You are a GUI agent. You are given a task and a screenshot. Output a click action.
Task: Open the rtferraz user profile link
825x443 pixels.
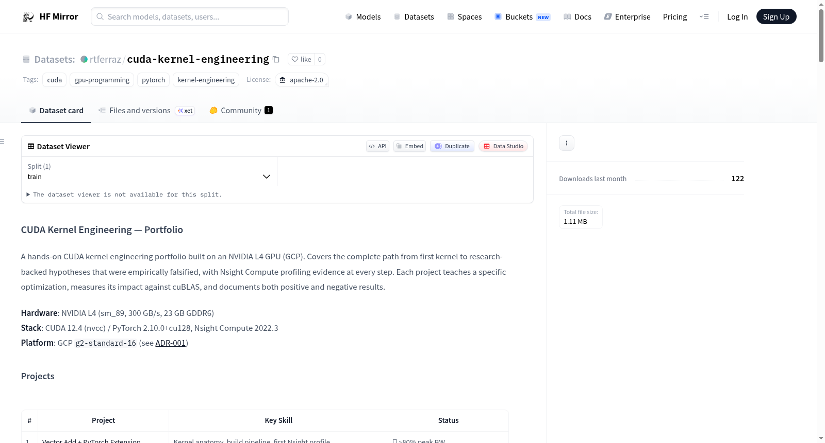point(105,59)
